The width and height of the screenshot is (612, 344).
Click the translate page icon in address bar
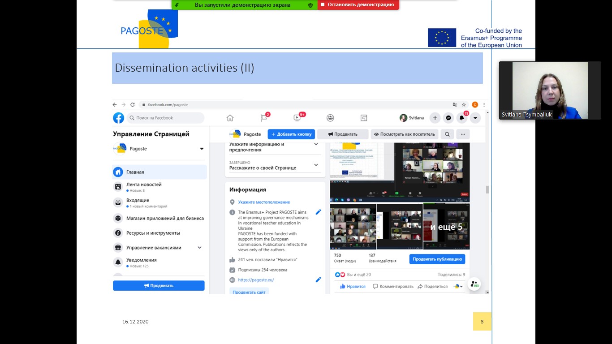455,104
